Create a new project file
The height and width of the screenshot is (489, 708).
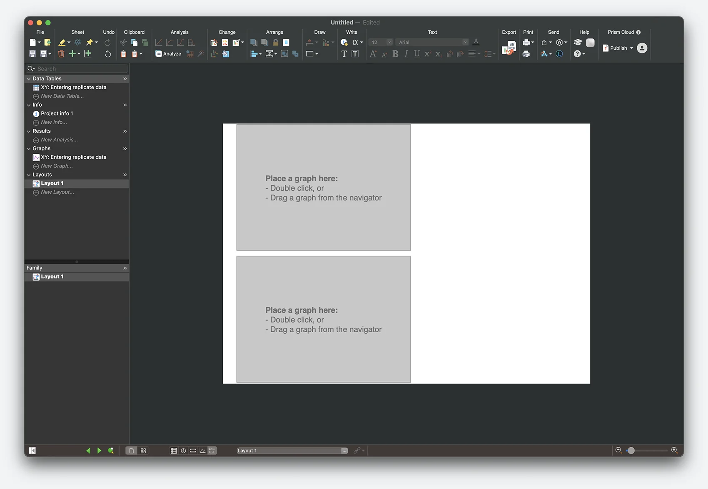[x=32, y=42]
